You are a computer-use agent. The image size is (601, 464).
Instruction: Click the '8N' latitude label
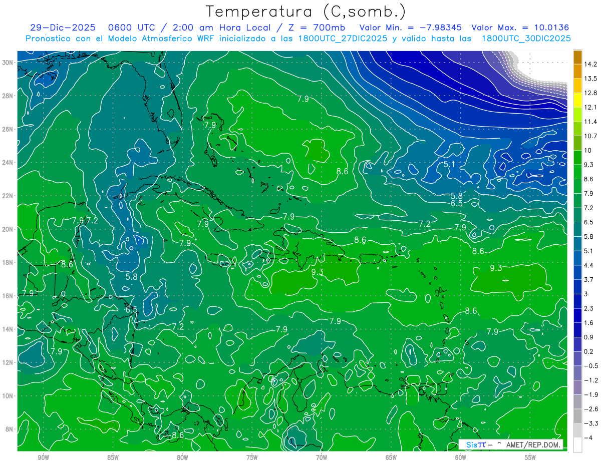10,429
